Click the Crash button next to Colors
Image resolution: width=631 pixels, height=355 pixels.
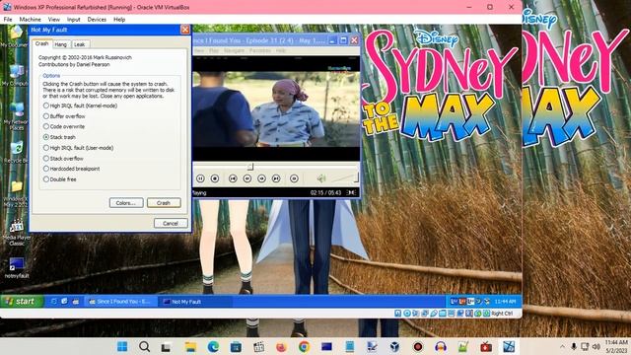coord(164,203)
